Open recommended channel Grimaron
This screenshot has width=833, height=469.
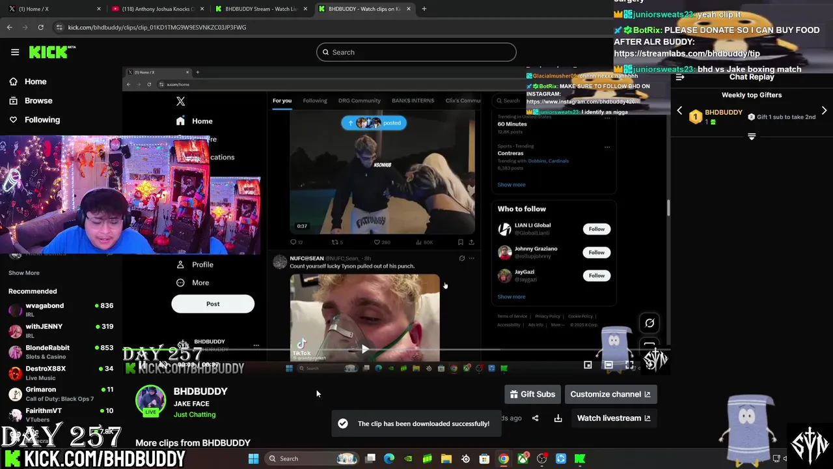[60, 393]
